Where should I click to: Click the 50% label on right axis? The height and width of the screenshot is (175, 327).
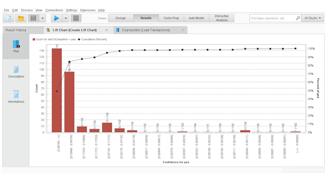pos(311,91)
